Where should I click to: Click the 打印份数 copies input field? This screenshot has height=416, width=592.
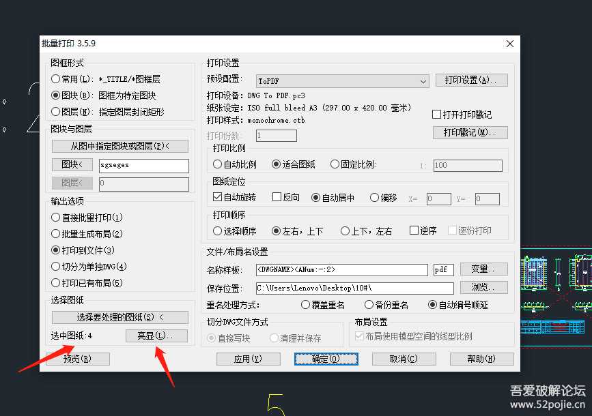click(x=276, y=134)
